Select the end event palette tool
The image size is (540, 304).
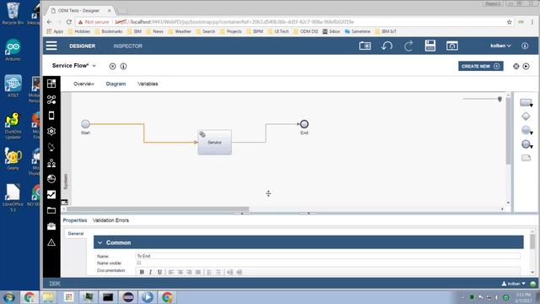(x=526, y=144)
